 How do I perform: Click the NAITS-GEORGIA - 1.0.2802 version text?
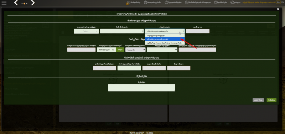[141, 133]
